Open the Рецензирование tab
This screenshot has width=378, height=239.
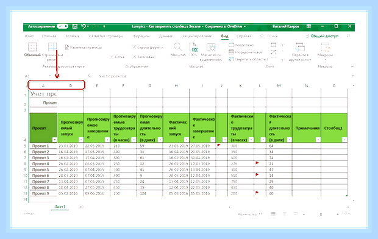tap(197, 36)
